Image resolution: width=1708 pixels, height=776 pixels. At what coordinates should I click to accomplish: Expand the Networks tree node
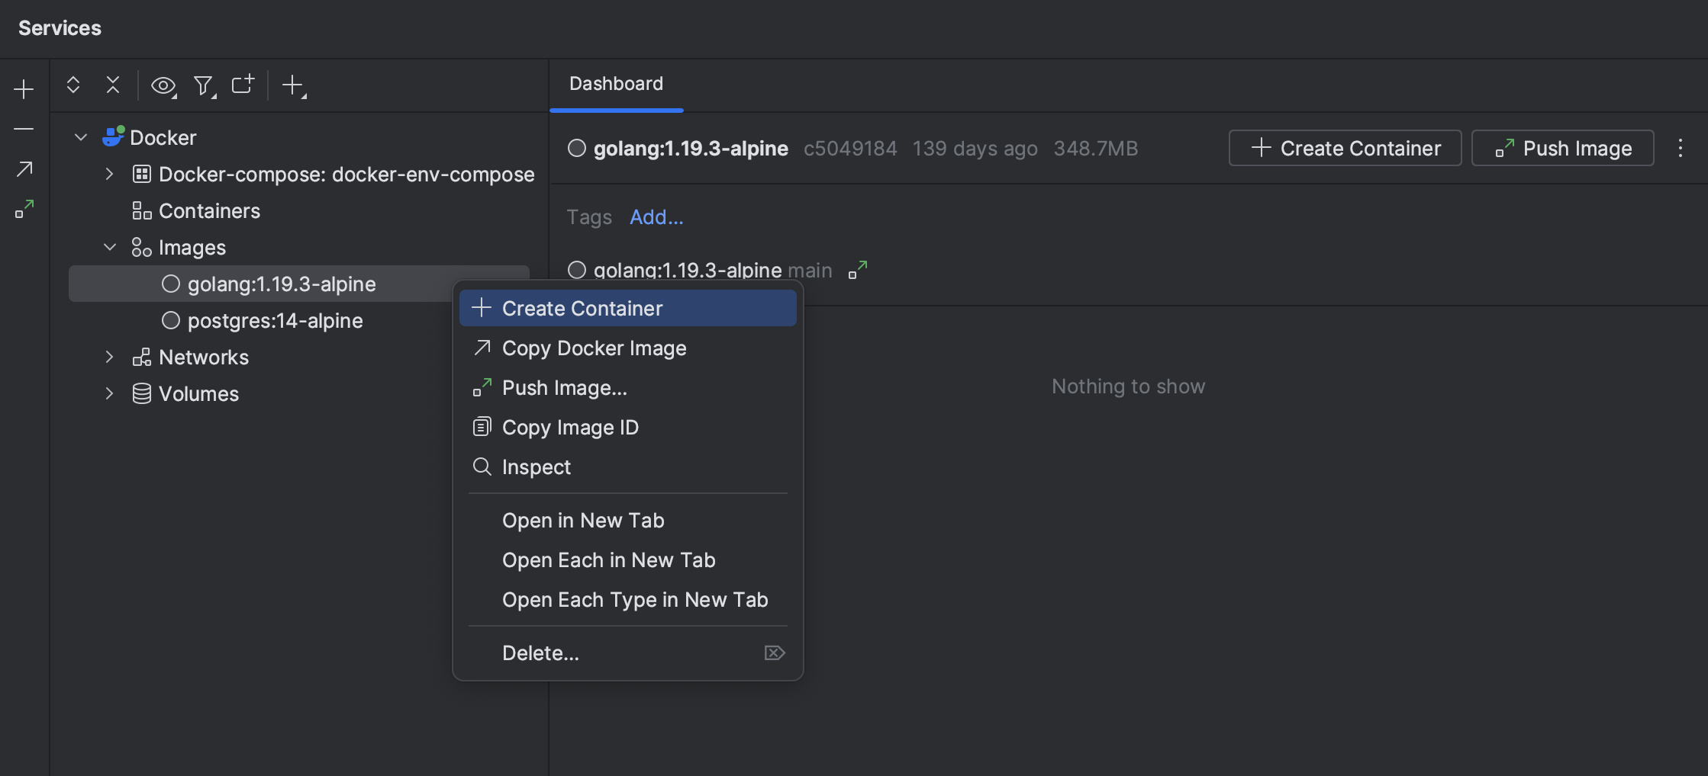pyautogui.click(x=109, y=357)
